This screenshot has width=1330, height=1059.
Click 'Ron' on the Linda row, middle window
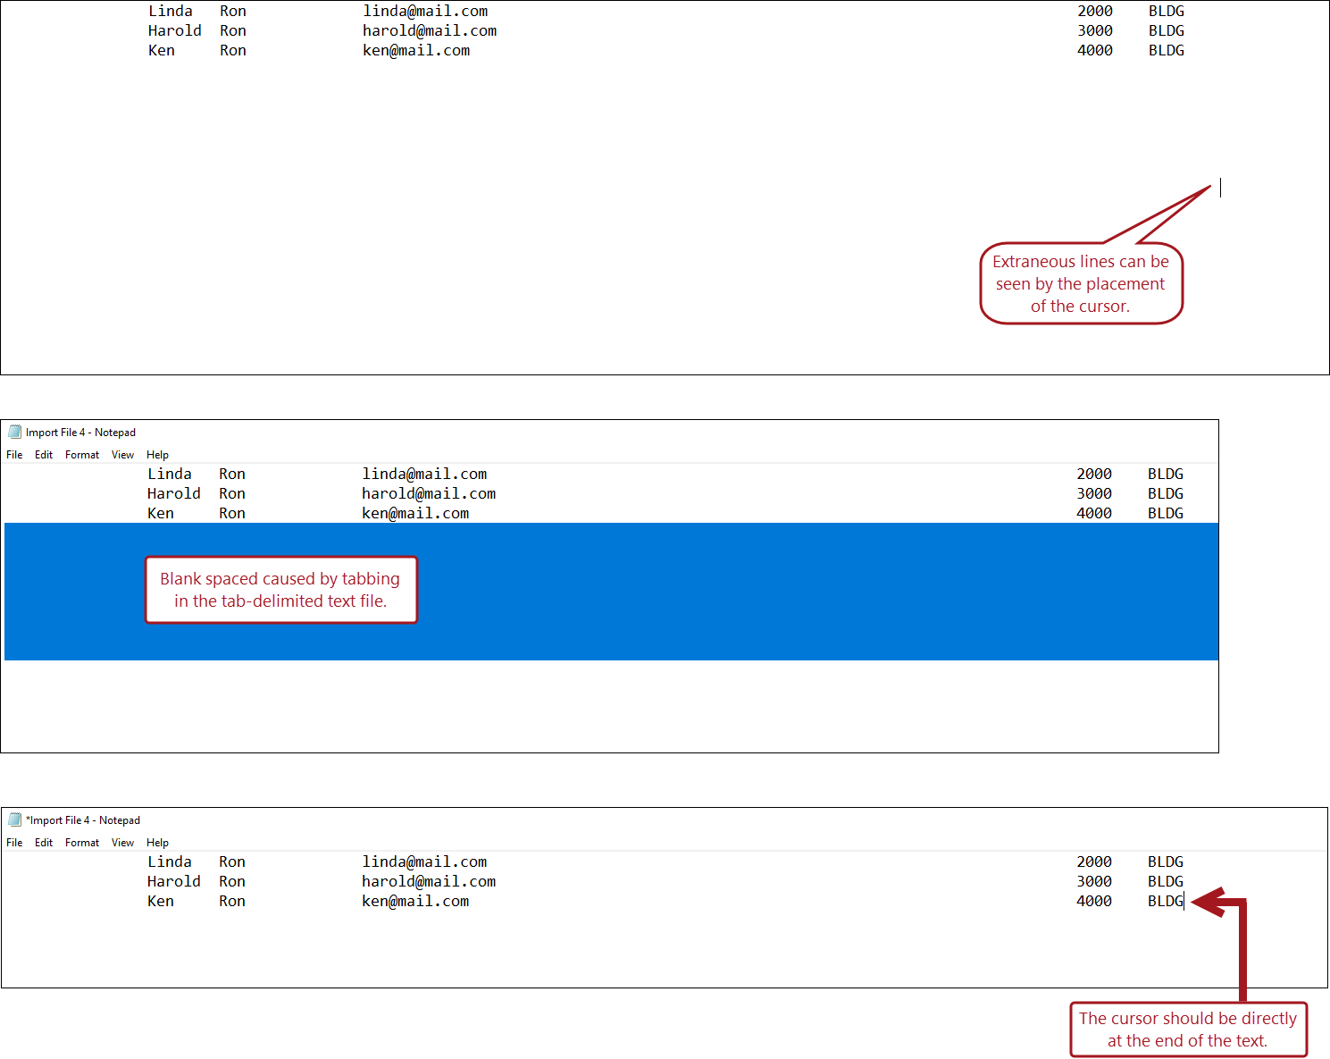click(232, 474)
